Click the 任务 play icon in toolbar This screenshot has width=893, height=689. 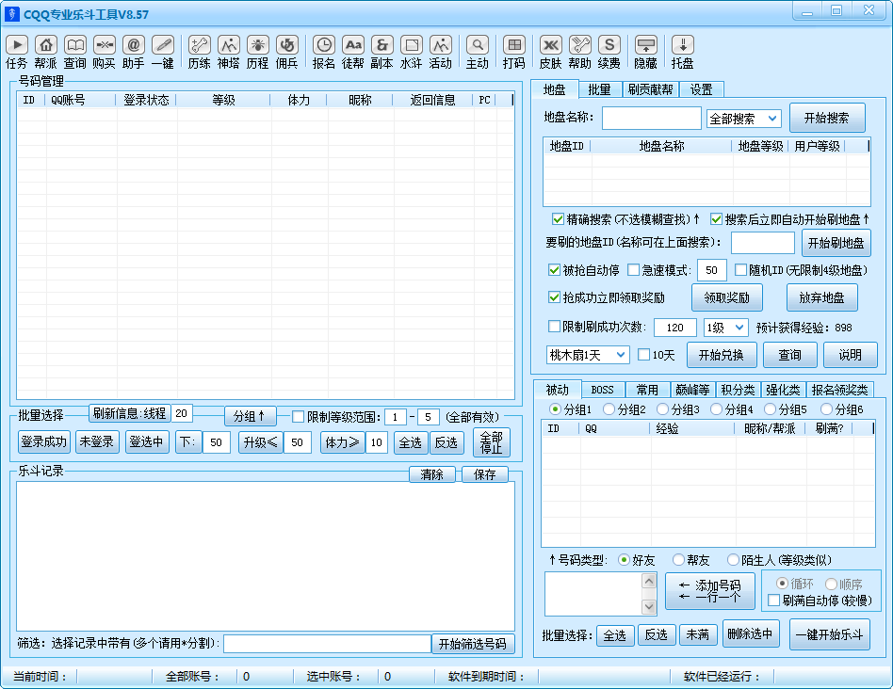17,44
